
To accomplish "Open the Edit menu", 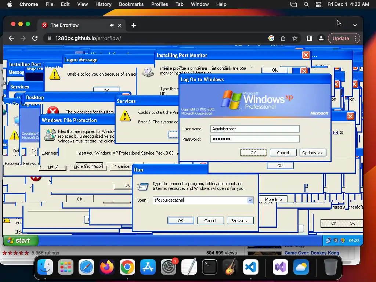I will pyautogui.click(x=65, y=4).
